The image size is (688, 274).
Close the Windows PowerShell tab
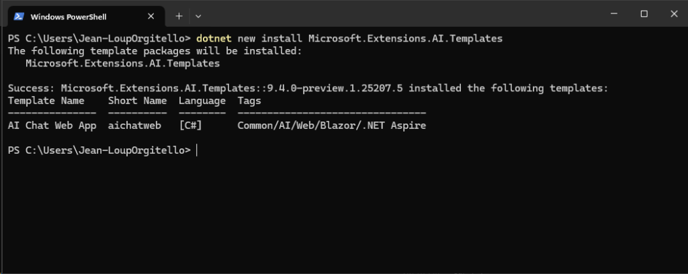point(150,17)
